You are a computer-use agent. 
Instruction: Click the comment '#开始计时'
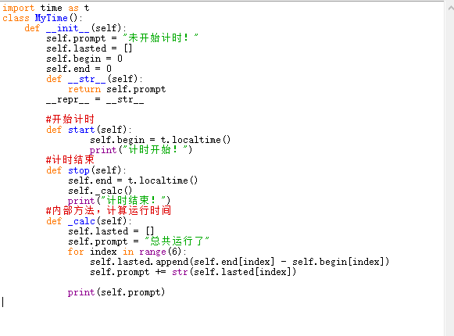(70, 119)
